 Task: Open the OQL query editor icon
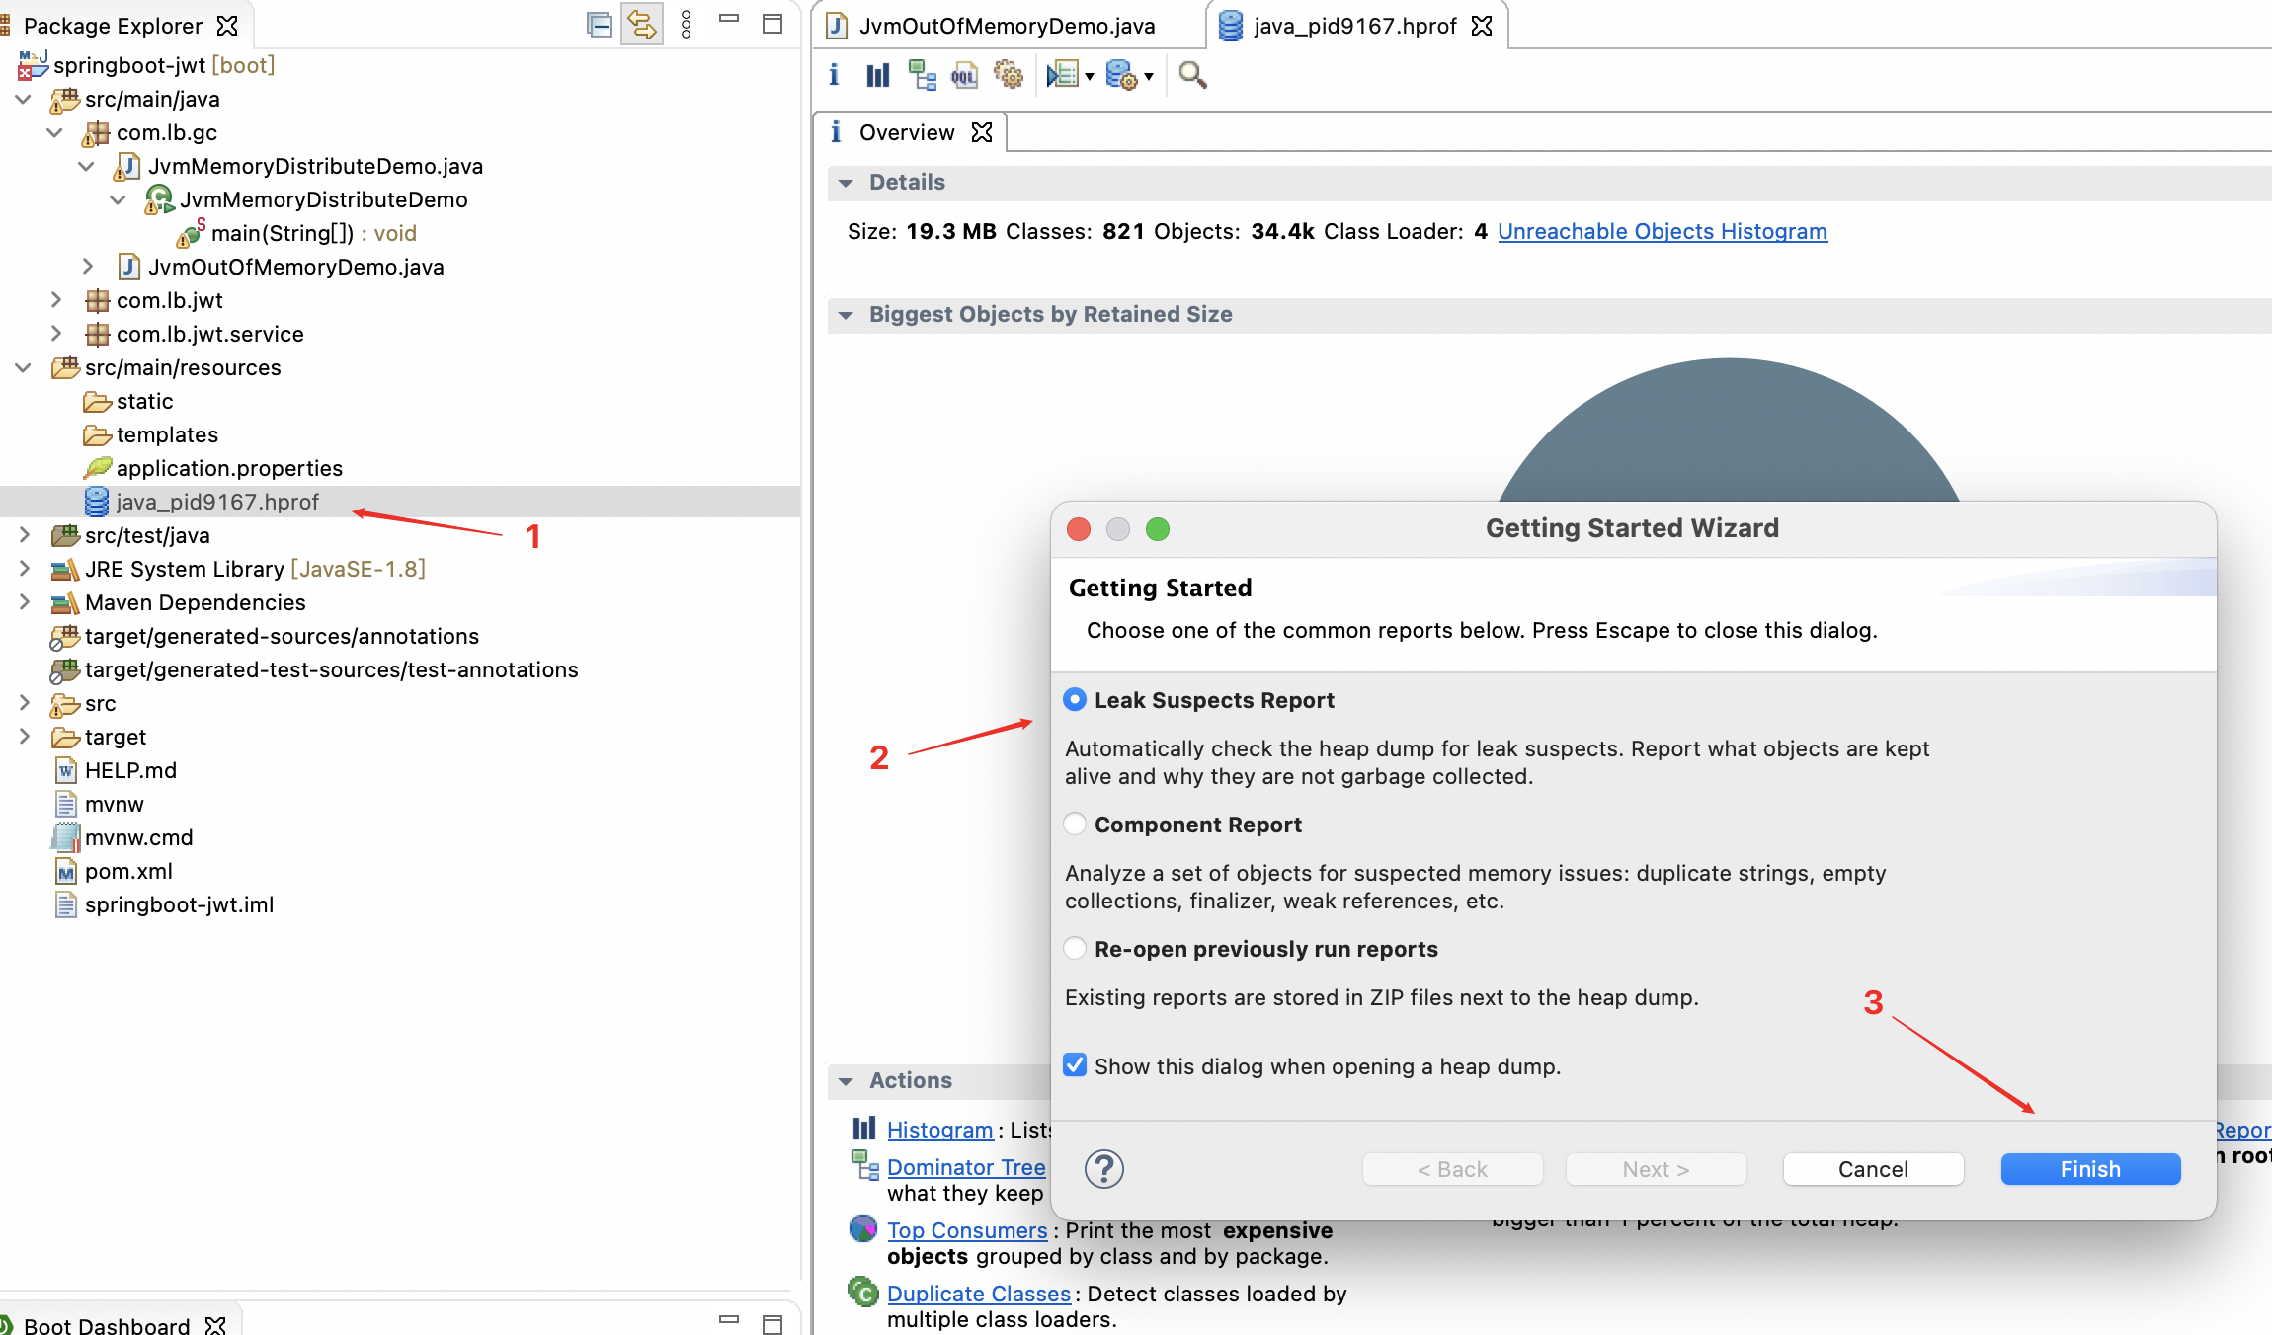click(x=964, y=76)
